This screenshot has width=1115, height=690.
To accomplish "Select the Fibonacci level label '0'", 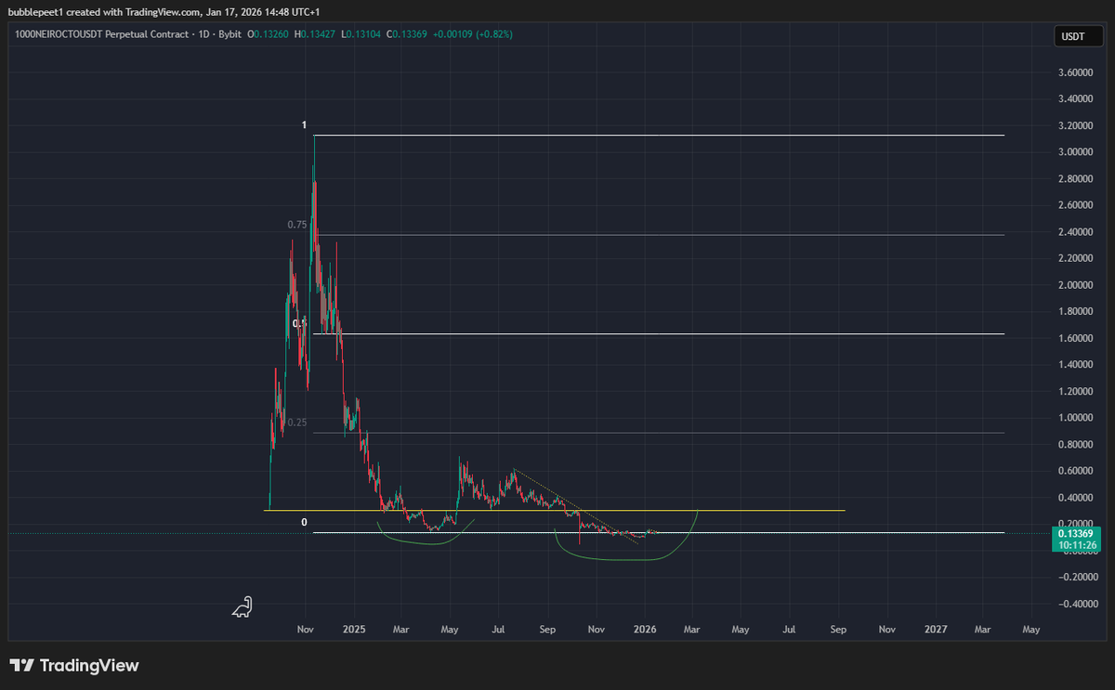I will click(304, 522).
